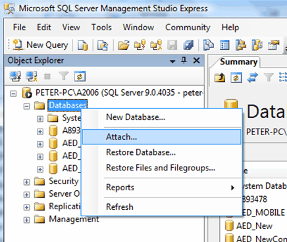Open the Community menu
Screen dimensions: 287x242
click(x=188, y=28)
